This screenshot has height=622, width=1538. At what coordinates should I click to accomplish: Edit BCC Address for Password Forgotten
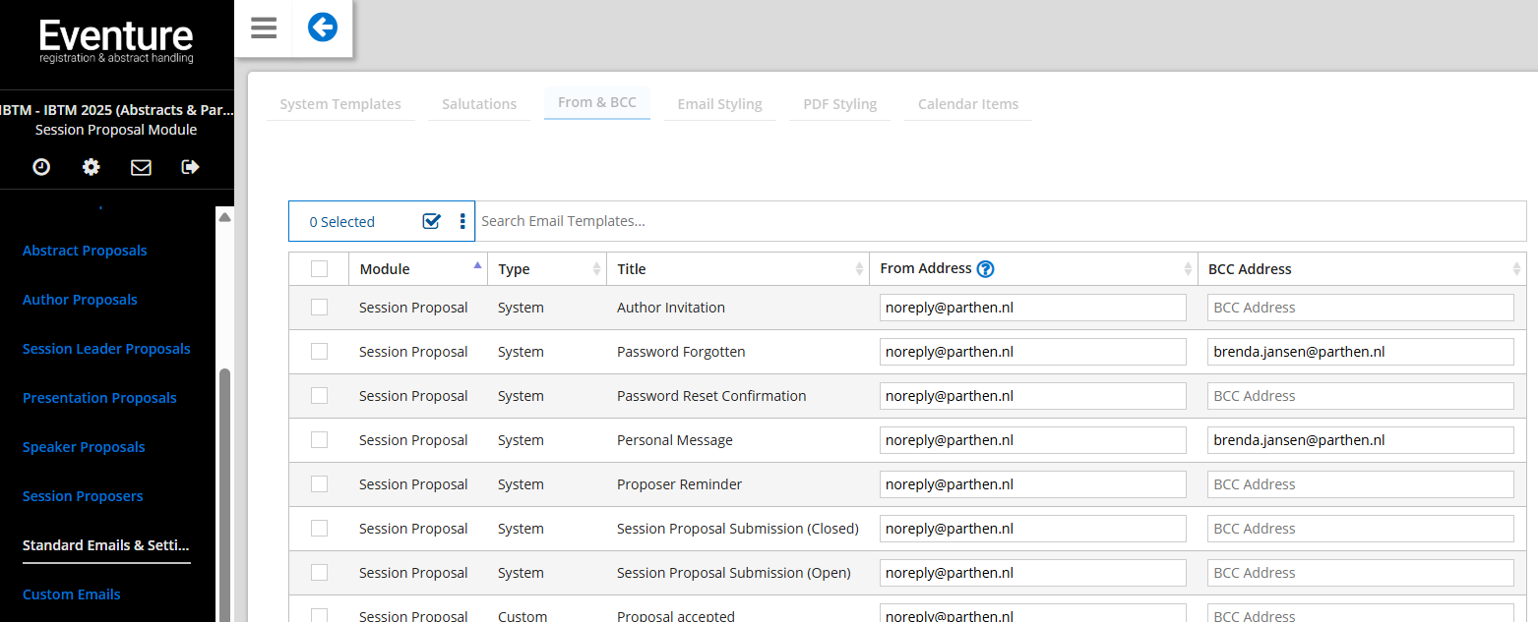point(1361,352)
